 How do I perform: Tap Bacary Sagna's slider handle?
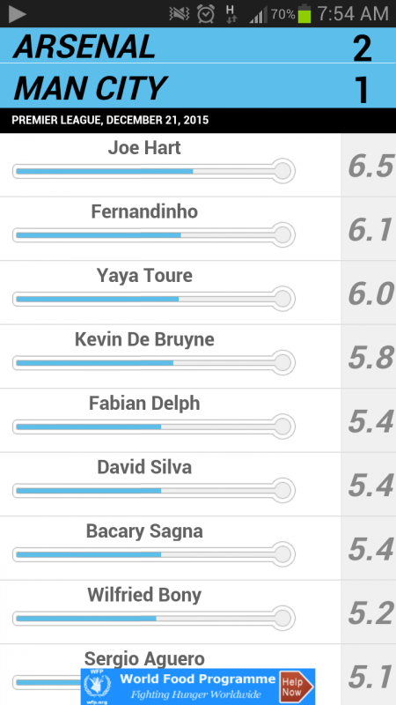(282, 554)
